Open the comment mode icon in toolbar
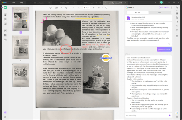182x120 pixels. point(106,8)
